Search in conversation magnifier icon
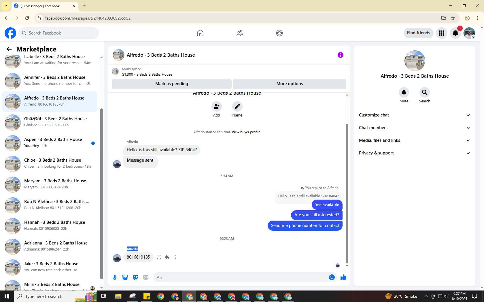This screenshot has width=484, height=302. 425,92
